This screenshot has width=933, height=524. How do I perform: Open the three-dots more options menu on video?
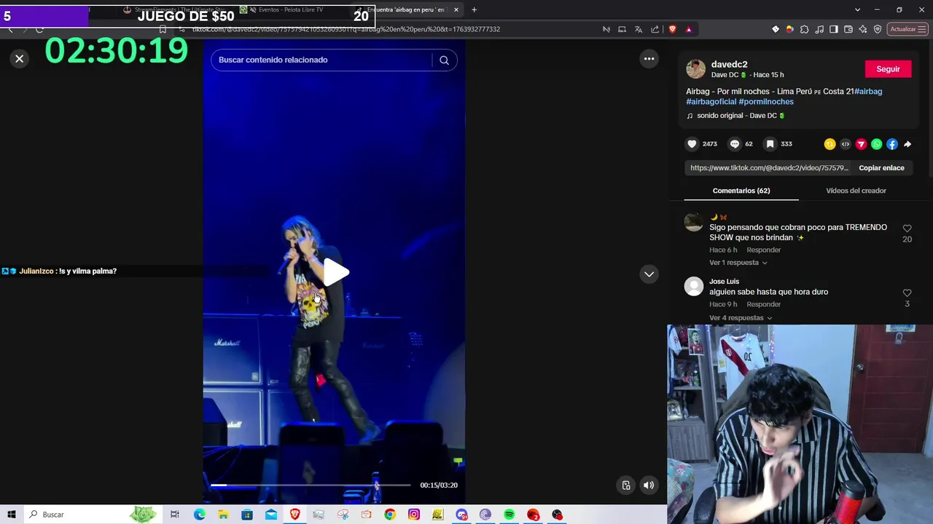click(x=649, y=59)
